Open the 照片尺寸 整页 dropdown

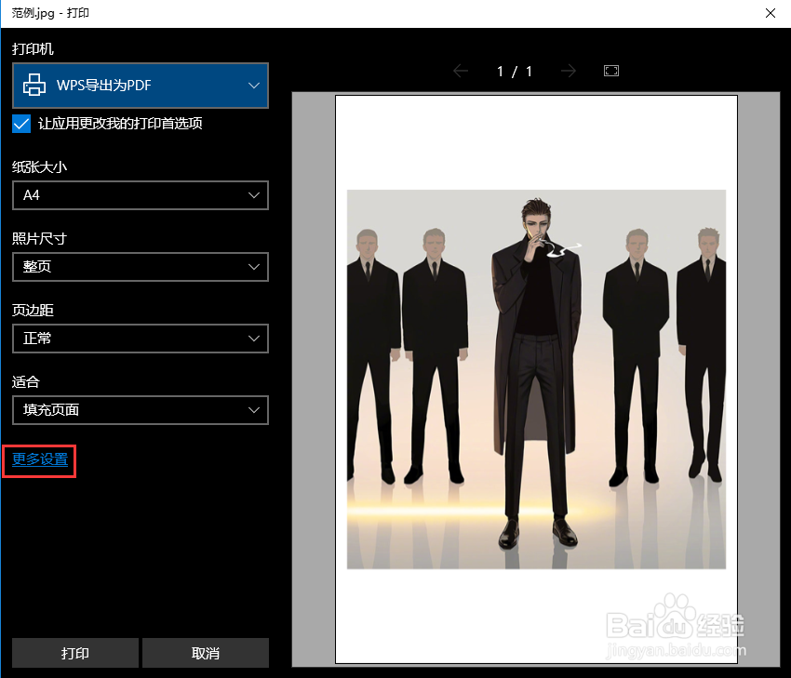tap(141, 267)
